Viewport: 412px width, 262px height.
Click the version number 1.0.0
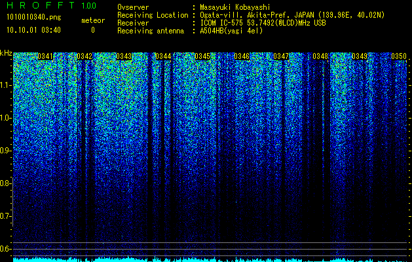[x=89, y=6]
